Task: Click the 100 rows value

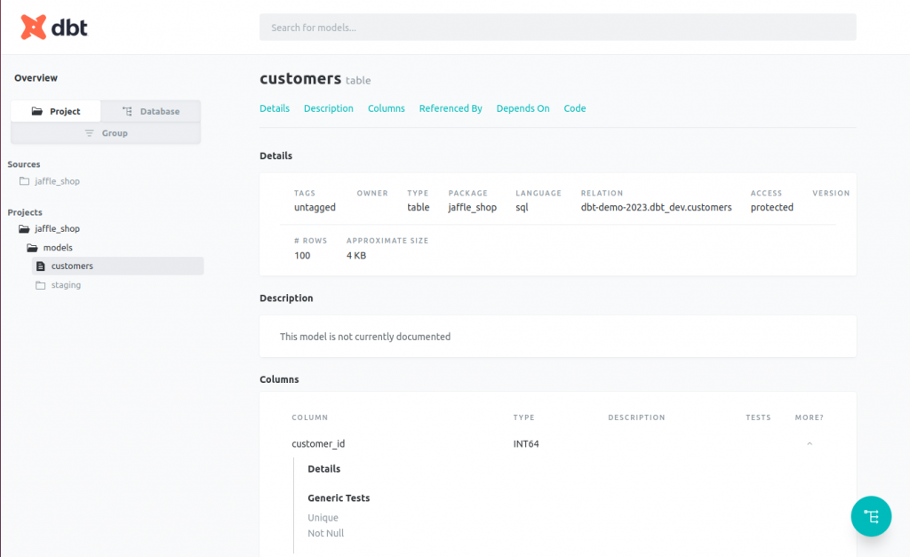Action: (x=302, y=255)
